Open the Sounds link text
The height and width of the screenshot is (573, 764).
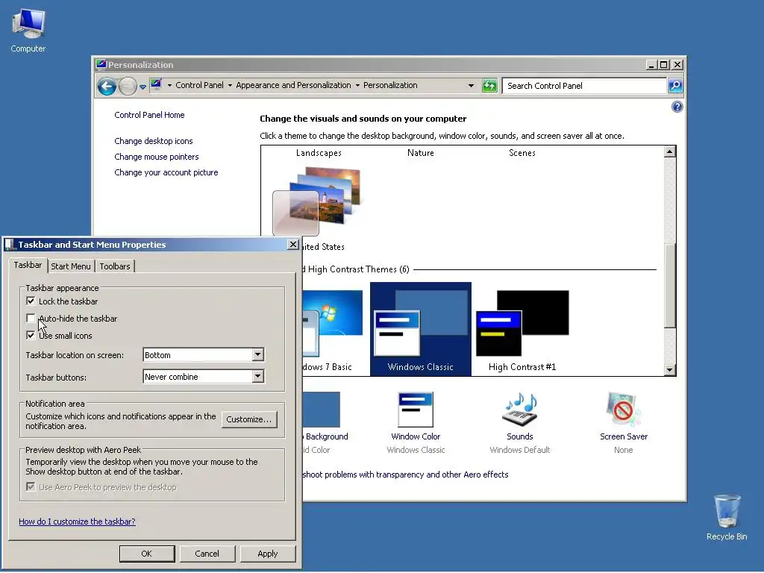click(x=520, y=436)
